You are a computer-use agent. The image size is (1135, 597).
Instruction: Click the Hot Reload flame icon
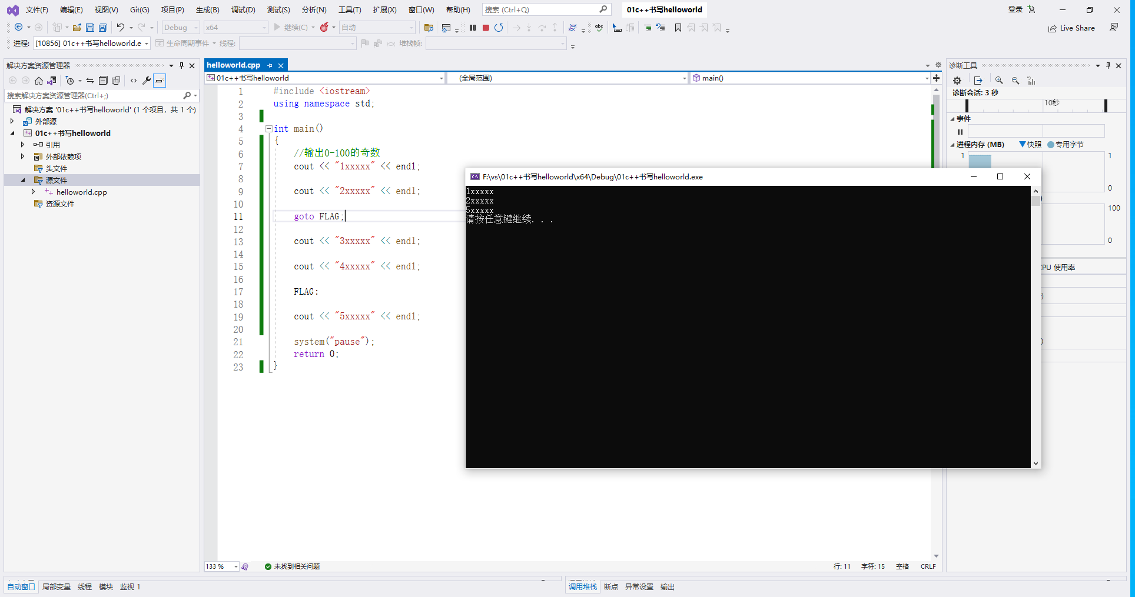tap(324, 27)
